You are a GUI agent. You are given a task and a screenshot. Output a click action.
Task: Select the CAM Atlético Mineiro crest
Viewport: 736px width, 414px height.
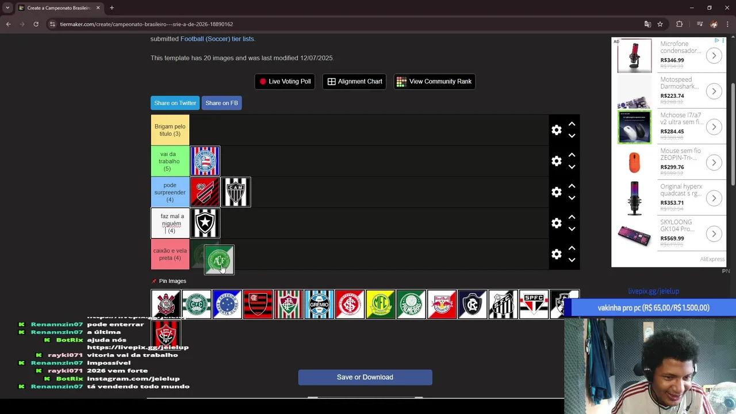point(236,192)
